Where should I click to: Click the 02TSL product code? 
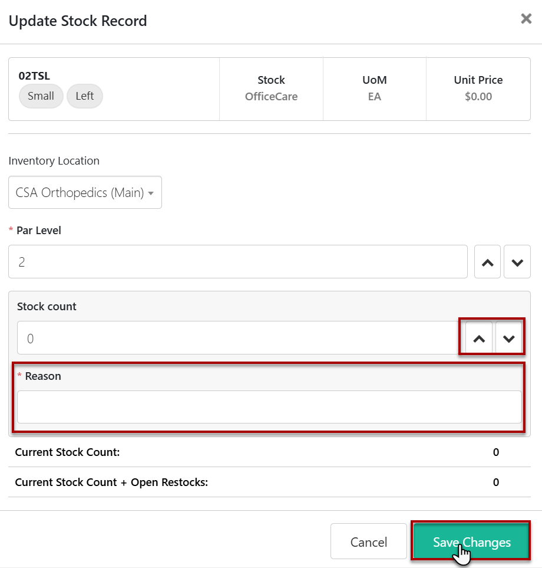34,76
